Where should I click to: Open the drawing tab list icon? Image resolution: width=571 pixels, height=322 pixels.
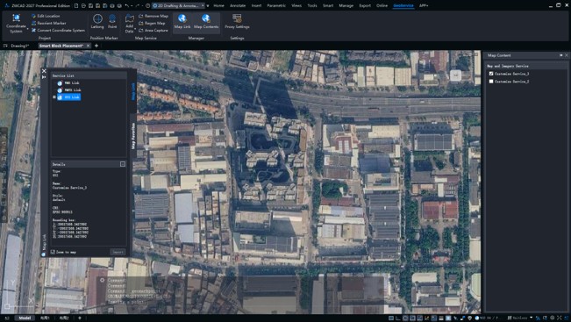click(x=5, y=46)
